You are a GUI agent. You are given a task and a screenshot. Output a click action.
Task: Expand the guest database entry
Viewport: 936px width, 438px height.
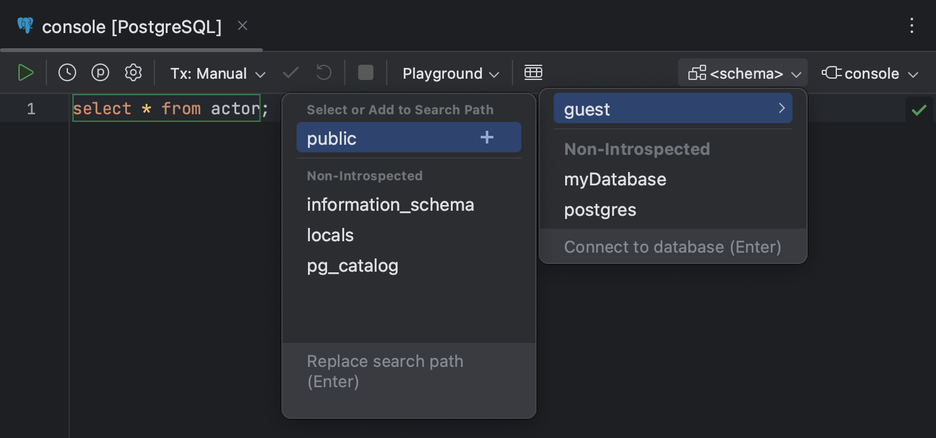coord(782,108)
